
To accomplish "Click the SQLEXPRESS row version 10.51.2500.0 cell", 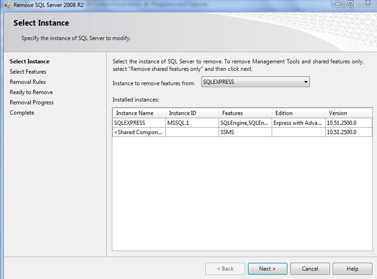I will click(x=349, y=123).
